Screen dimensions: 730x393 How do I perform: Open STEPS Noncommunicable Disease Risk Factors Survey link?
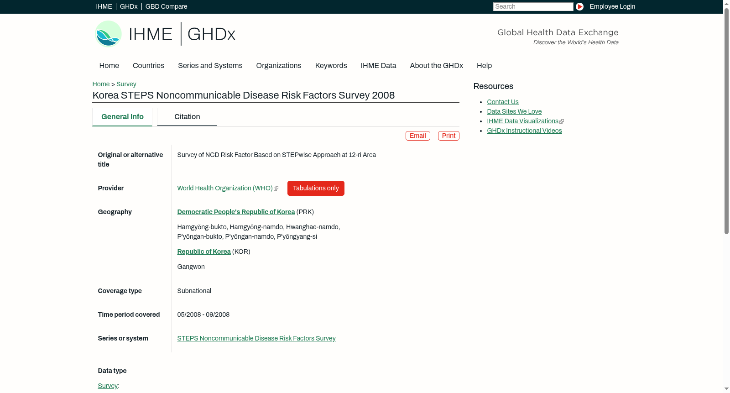(x=256, y=339)
